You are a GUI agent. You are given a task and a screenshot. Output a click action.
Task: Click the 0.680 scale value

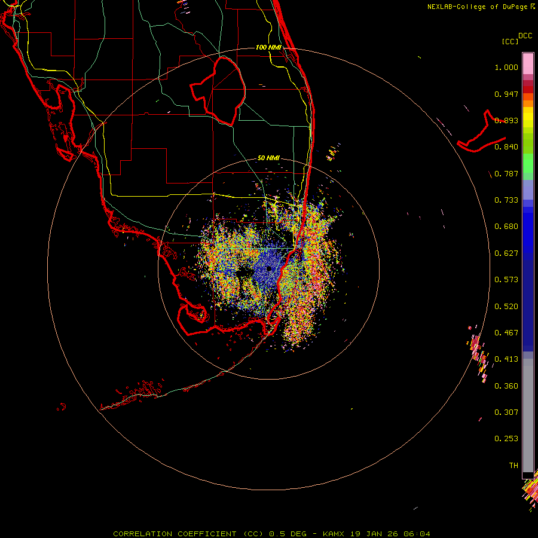click(506, 227)
